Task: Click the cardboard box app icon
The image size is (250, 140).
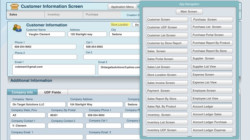Action: click(14, 6)
